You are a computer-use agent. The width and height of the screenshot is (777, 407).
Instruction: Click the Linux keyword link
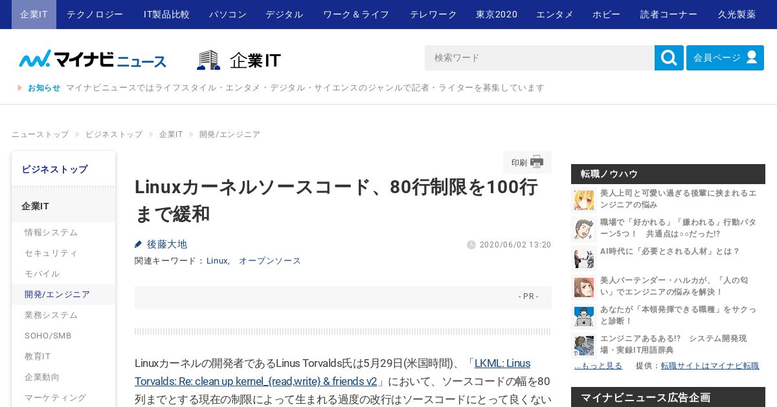218,261
